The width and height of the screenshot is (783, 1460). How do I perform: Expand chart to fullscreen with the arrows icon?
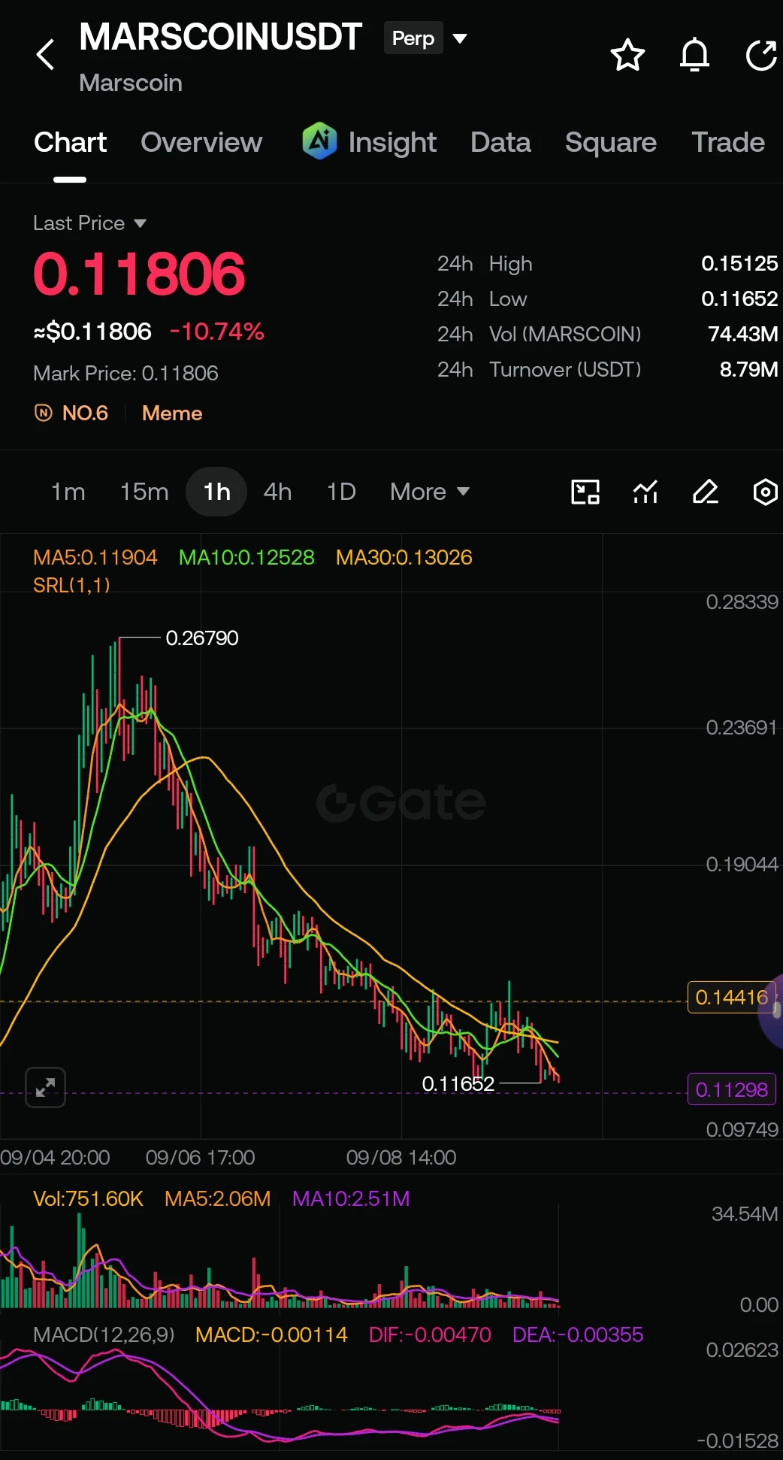pyautogui.click(x=46, y=1087)
